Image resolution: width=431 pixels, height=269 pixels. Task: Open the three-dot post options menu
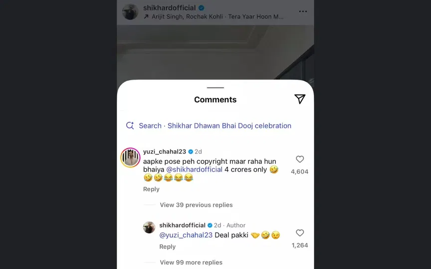303,11
